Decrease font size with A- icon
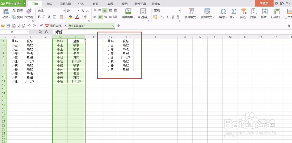 click(88, 11)
